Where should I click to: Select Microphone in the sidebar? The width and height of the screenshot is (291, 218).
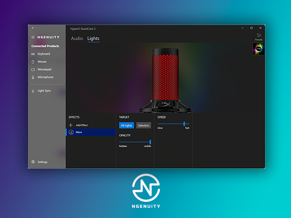pyautogui.click(x=46, y=77)
